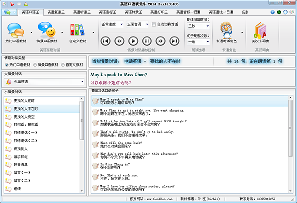Click the 卡通对话角色 cartoon character icon

227,32
